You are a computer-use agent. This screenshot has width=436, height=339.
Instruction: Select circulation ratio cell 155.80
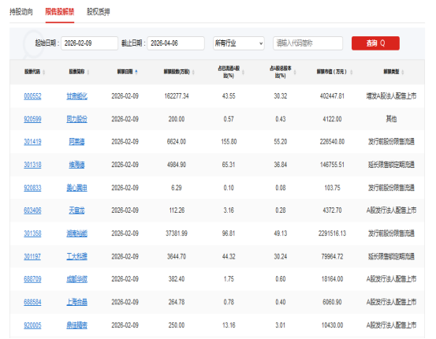point(229,142)
